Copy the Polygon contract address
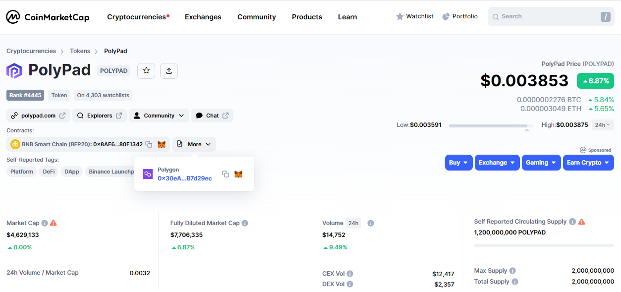 click(x=226, y=174)
